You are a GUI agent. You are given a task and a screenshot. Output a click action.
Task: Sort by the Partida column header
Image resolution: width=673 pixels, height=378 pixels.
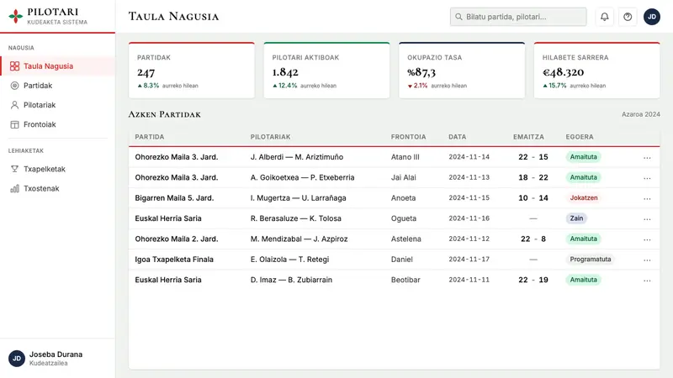pyautogui.click(x=150, y=137)
